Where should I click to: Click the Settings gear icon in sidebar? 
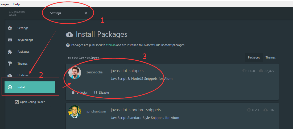coord(10,28)
